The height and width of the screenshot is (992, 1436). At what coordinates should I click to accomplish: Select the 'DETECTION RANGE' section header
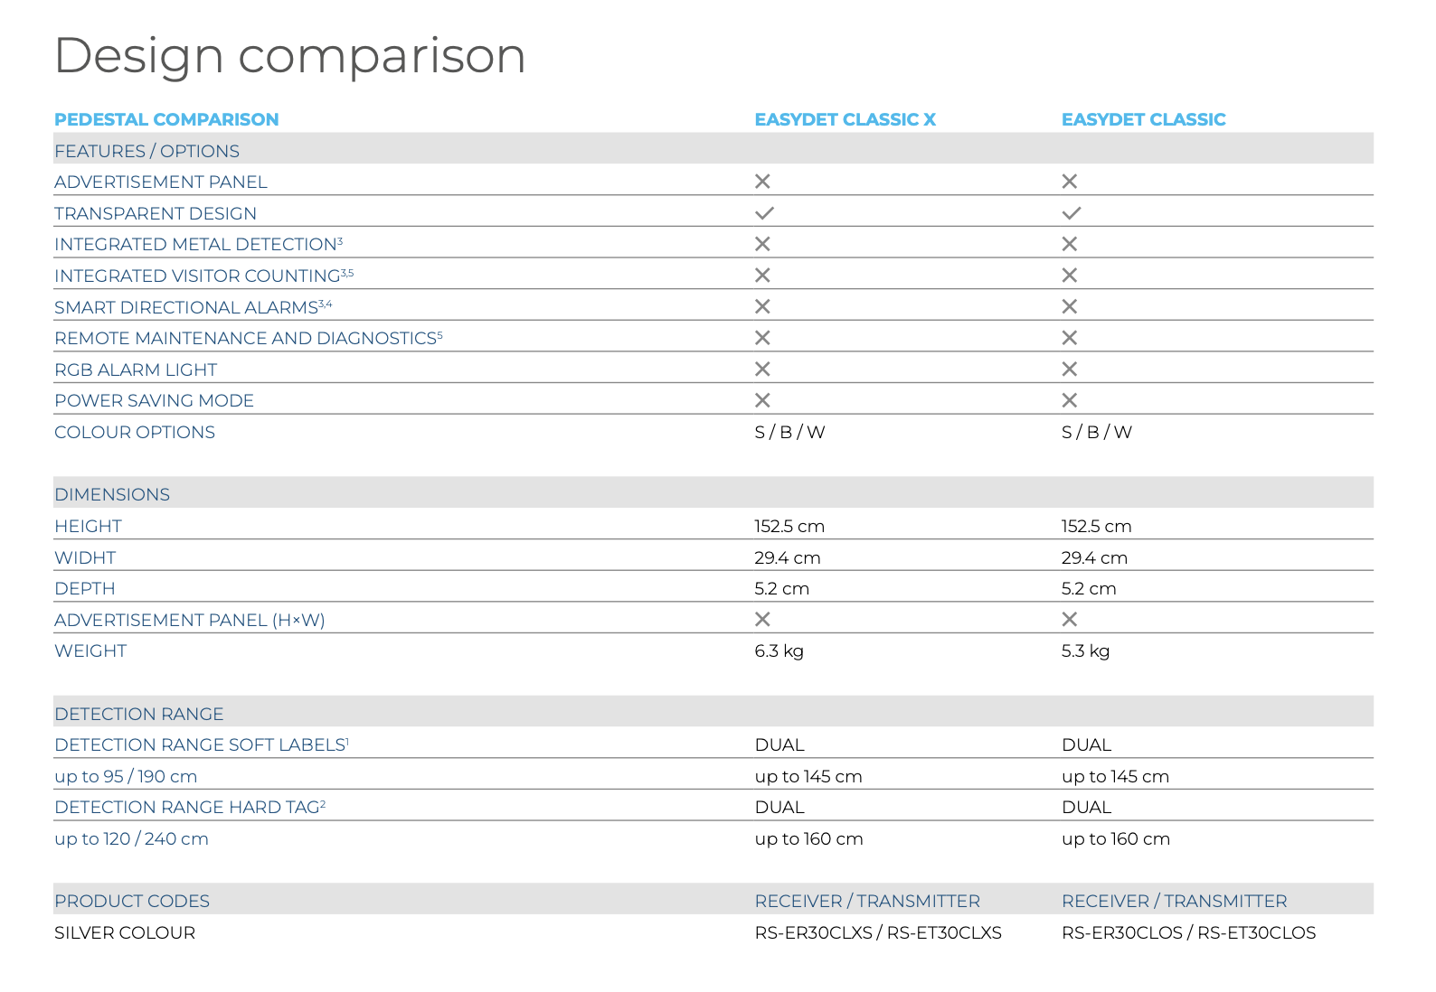click(138, 714)
